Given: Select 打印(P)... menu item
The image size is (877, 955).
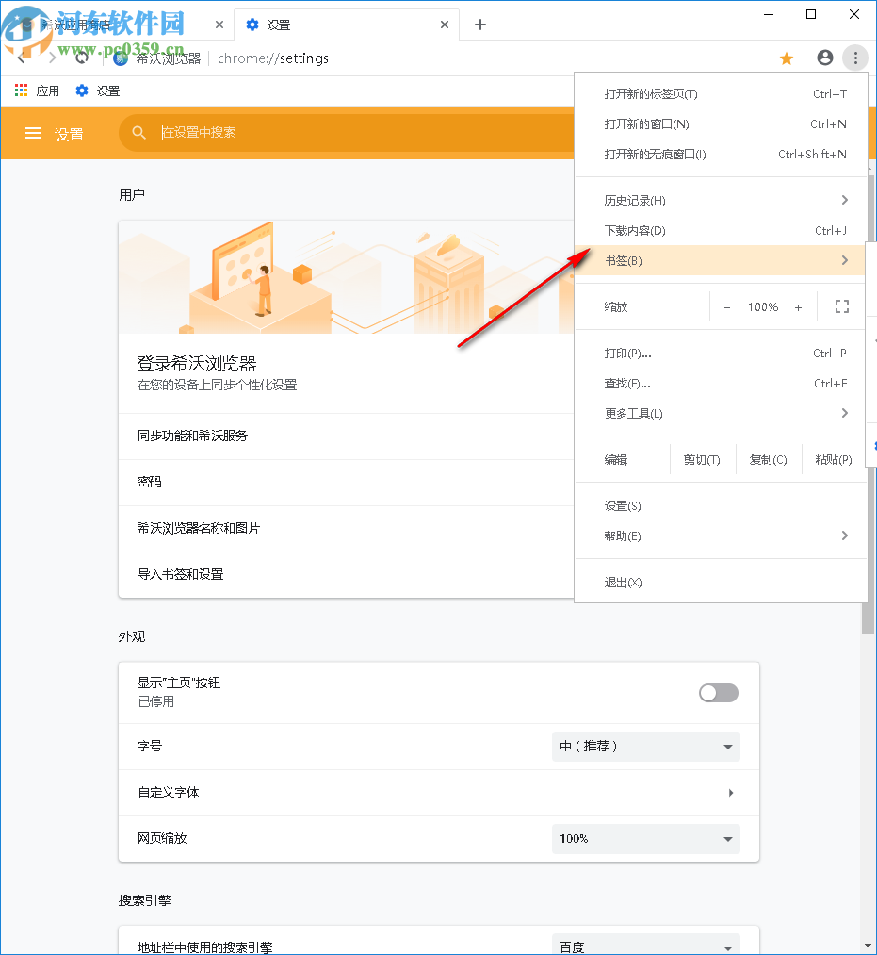Looking at the screenshot, I should click(721, 354).
